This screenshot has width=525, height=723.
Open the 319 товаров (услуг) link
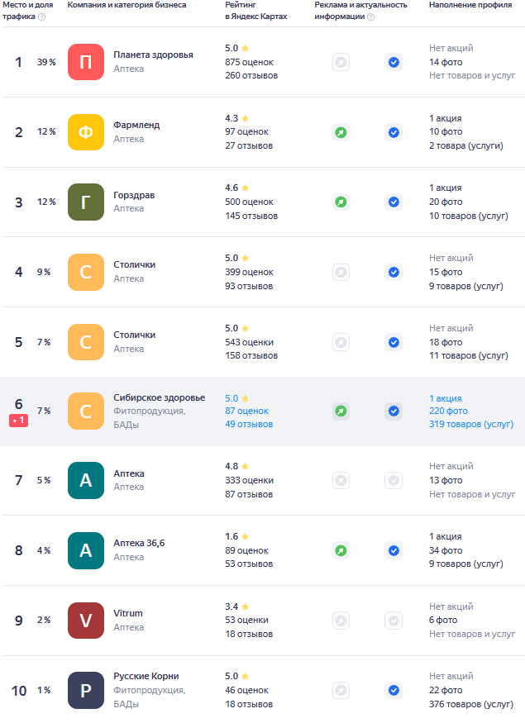tap(471, 424)
